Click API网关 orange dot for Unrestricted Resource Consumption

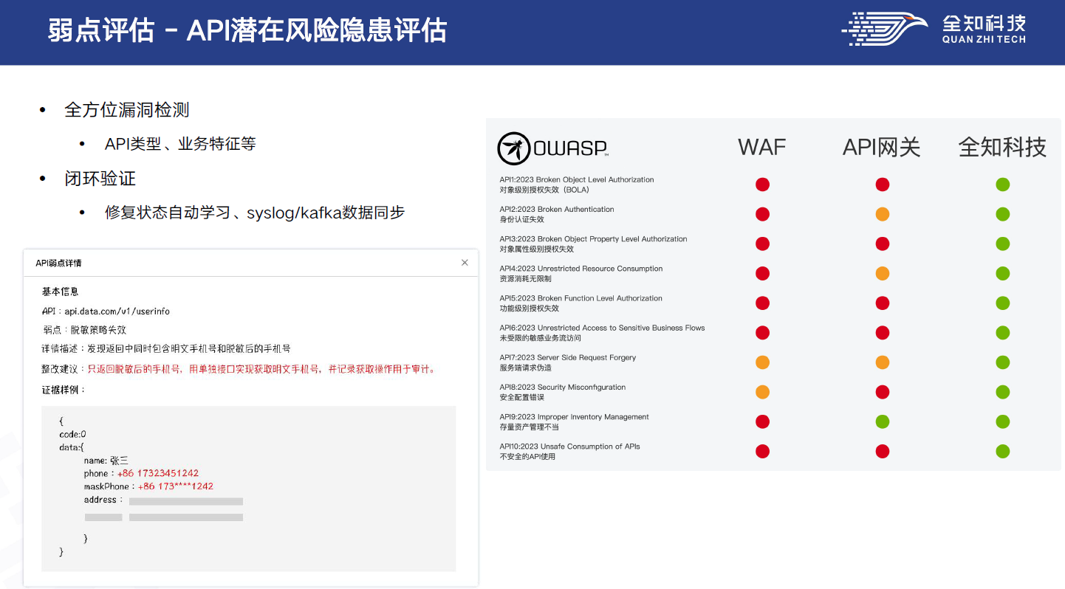point(882,274)
